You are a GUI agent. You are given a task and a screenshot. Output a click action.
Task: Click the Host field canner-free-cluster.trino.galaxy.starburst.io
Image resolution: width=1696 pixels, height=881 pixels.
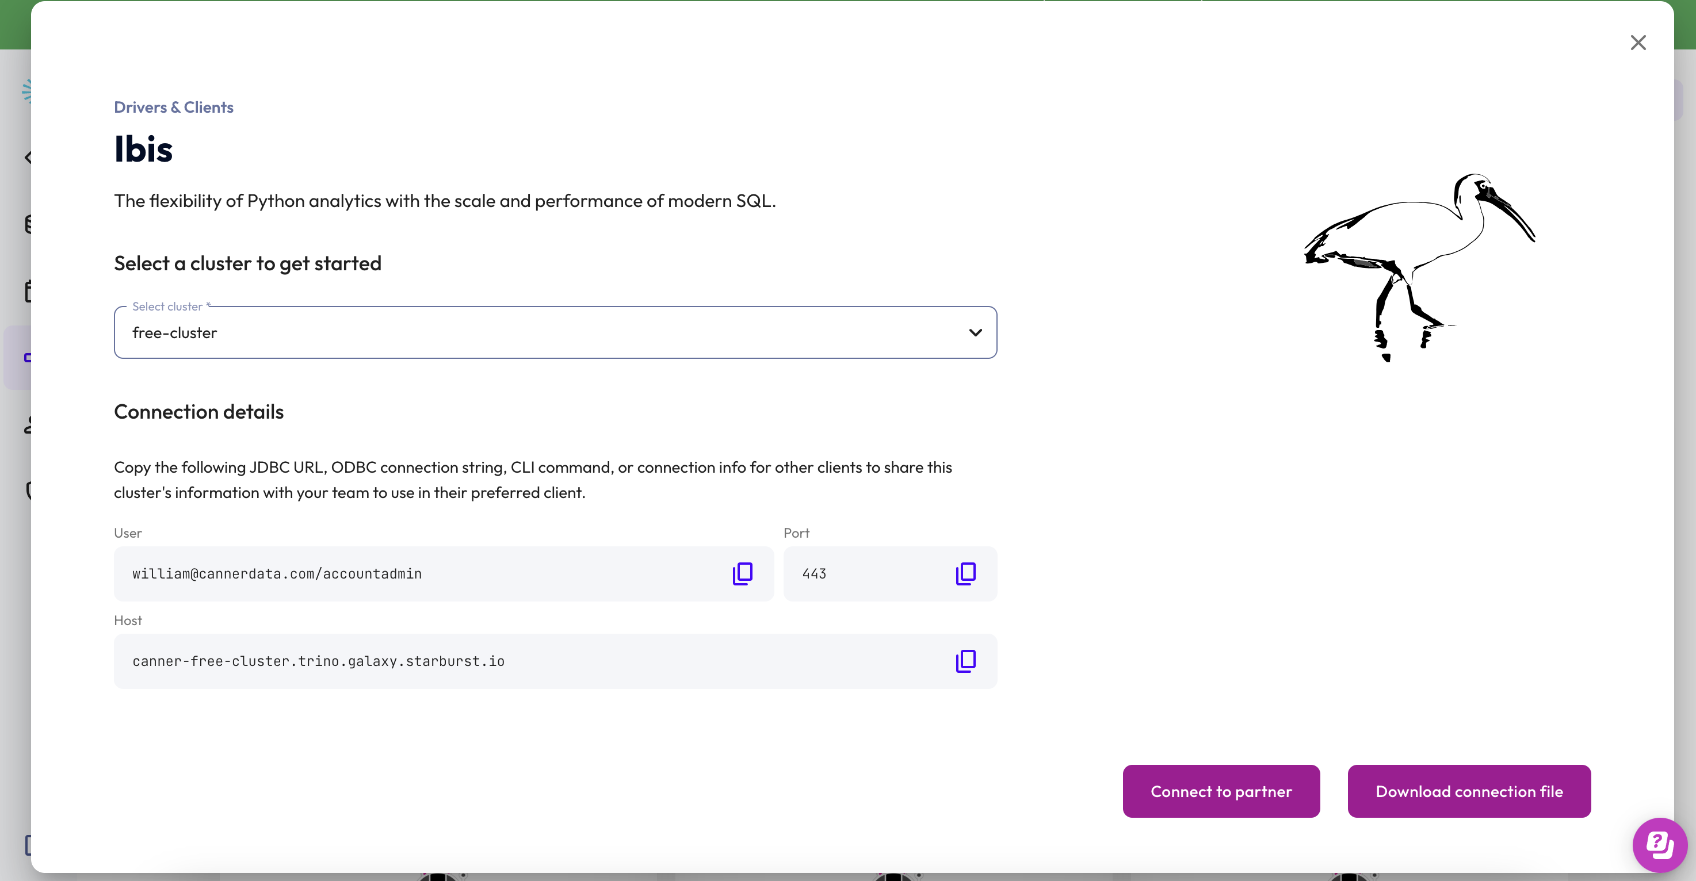point(318,661)
